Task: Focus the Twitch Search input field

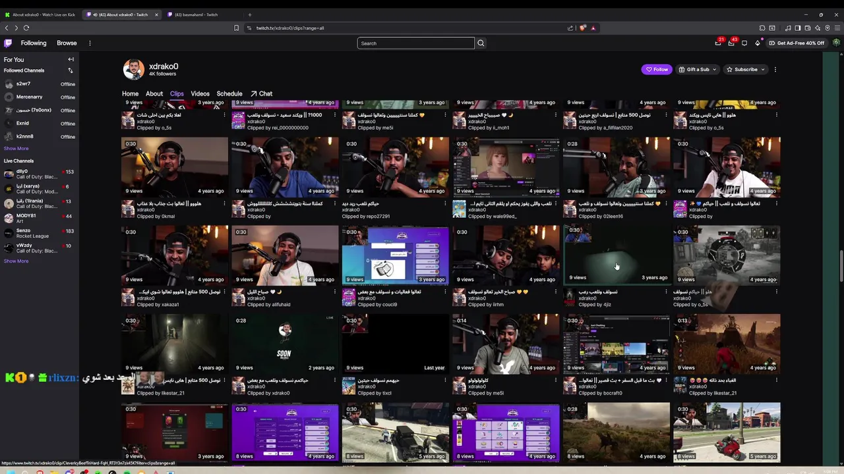Action: (415, 43)
